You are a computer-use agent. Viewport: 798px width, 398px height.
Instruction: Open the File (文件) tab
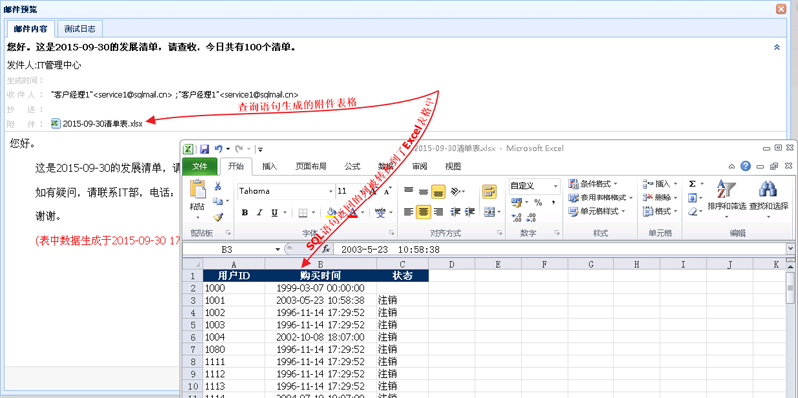pos(200,166)
